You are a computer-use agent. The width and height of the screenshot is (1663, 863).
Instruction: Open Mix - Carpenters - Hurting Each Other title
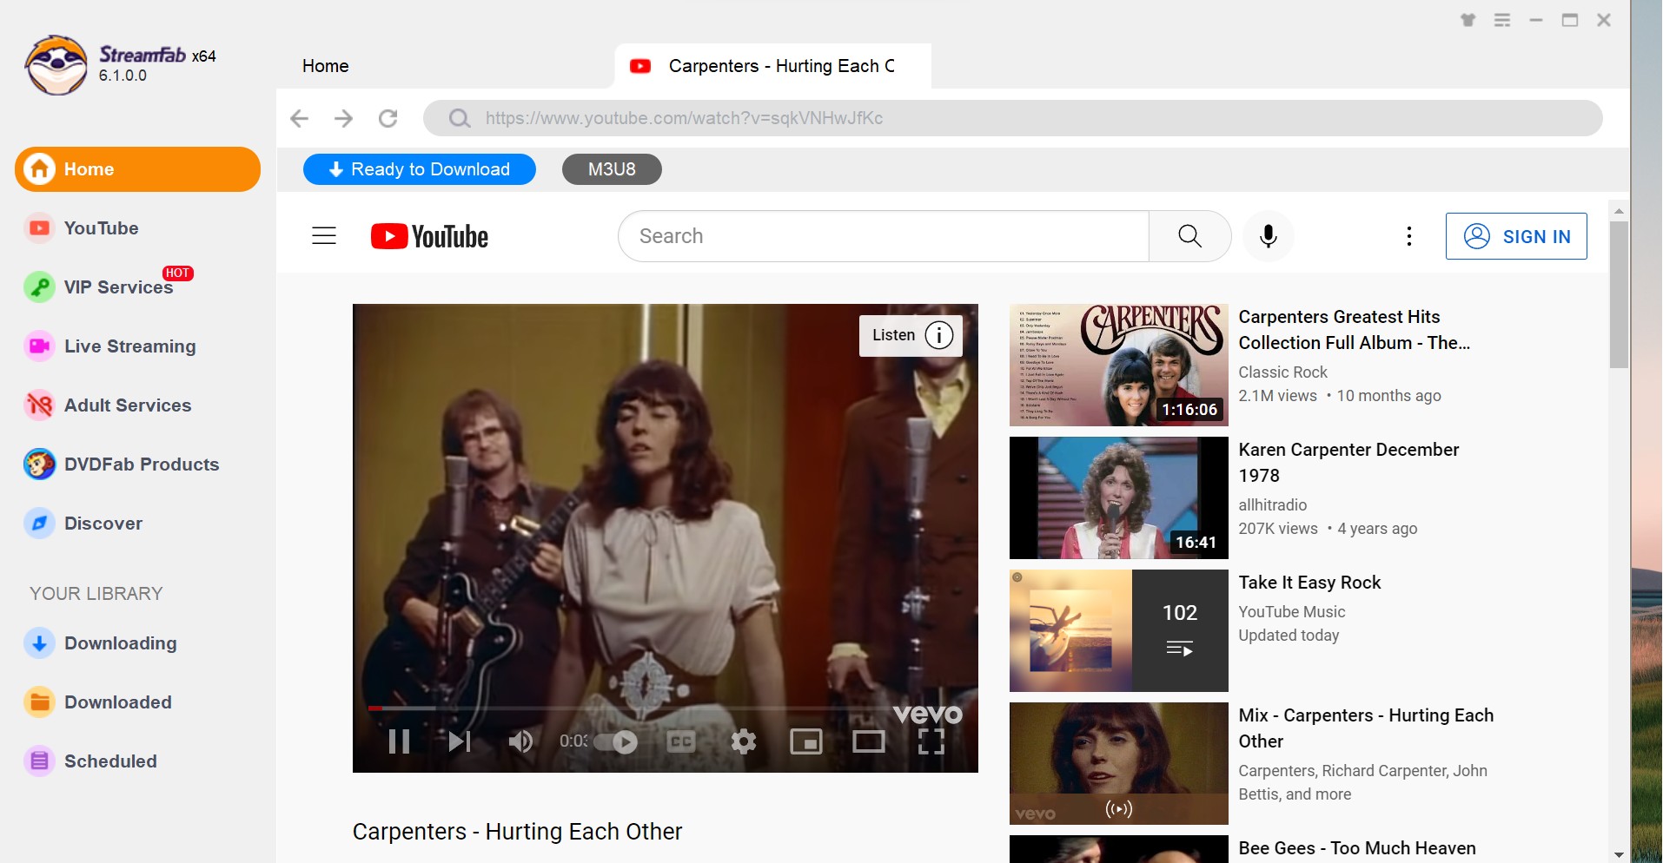point(1366,728)
